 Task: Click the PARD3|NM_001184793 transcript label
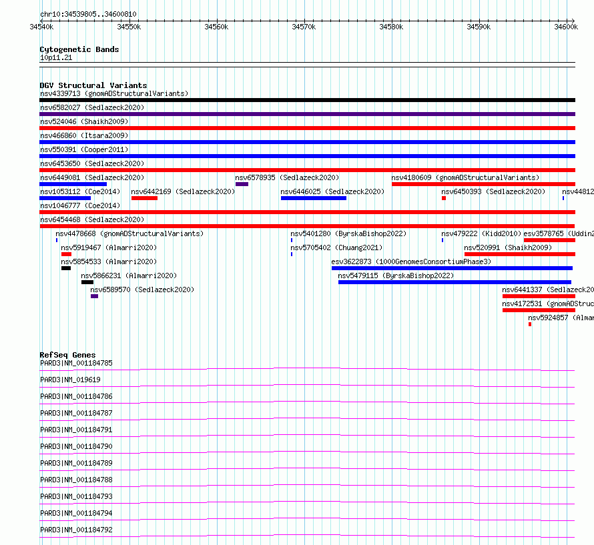point(76,496)
